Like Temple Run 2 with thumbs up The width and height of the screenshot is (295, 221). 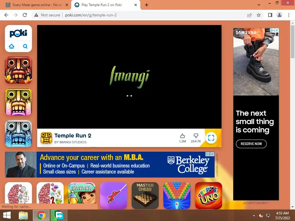[x=182, y=138]
